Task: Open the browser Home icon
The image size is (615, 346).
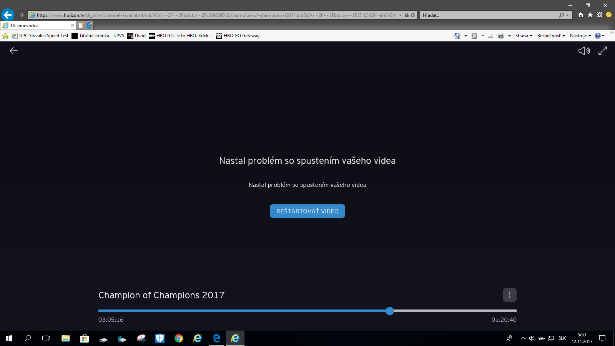Action: tap(580, 15)
